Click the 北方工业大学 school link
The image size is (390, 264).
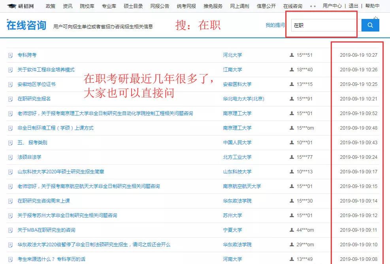point(237,157)
